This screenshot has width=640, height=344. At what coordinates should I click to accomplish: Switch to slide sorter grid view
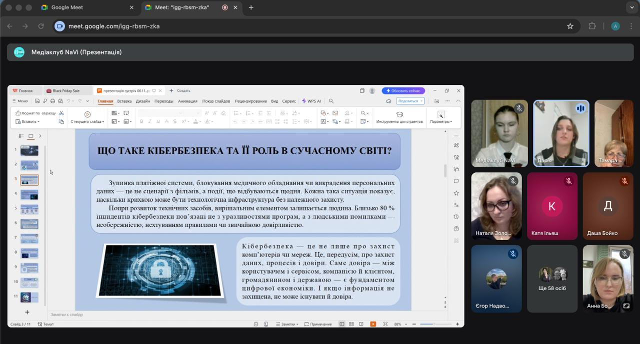click(351, 324)
